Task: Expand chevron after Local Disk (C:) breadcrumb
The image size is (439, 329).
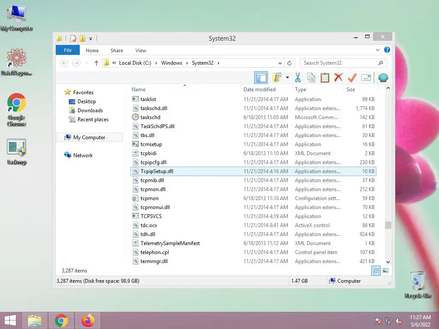Action: pos(156,63)
